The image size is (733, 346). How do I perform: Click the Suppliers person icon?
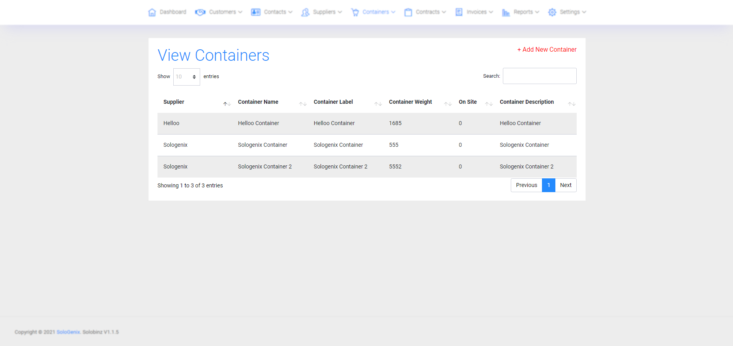pyautogui.click(x=305, y=12)
